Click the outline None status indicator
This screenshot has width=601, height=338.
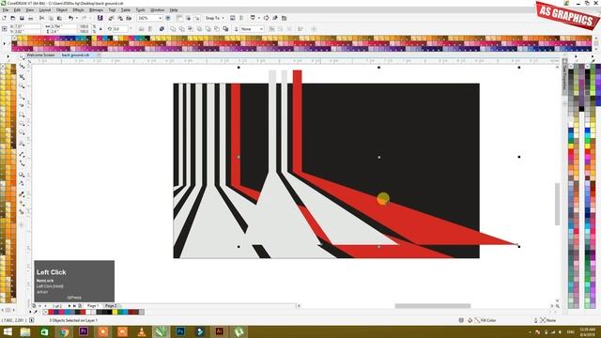[x=545, y=320]
